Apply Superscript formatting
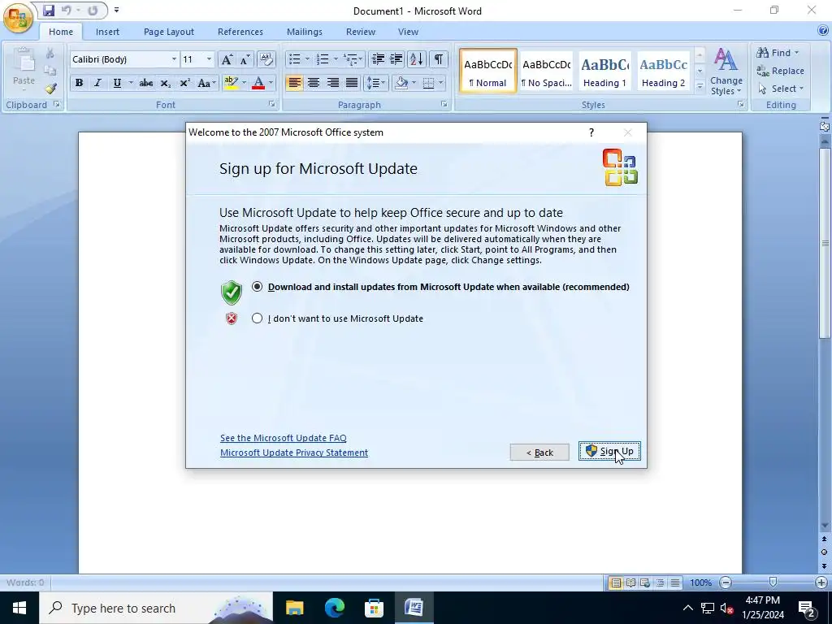832x624 pixels. click(x=184, y=83)
